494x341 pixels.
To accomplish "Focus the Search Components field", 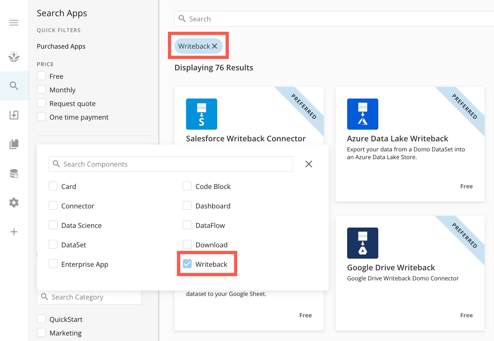I will click(171, 164).
